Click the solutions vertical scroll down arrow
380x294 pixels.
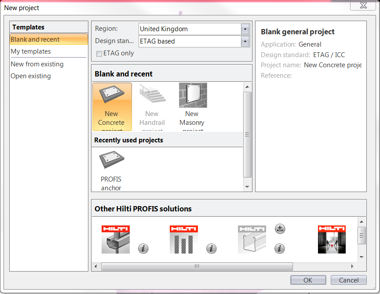point(362,257)
